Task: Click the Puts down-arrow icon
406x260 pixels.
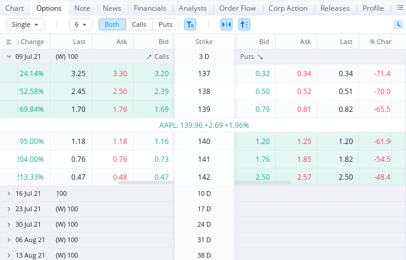Action: point(260,57)
